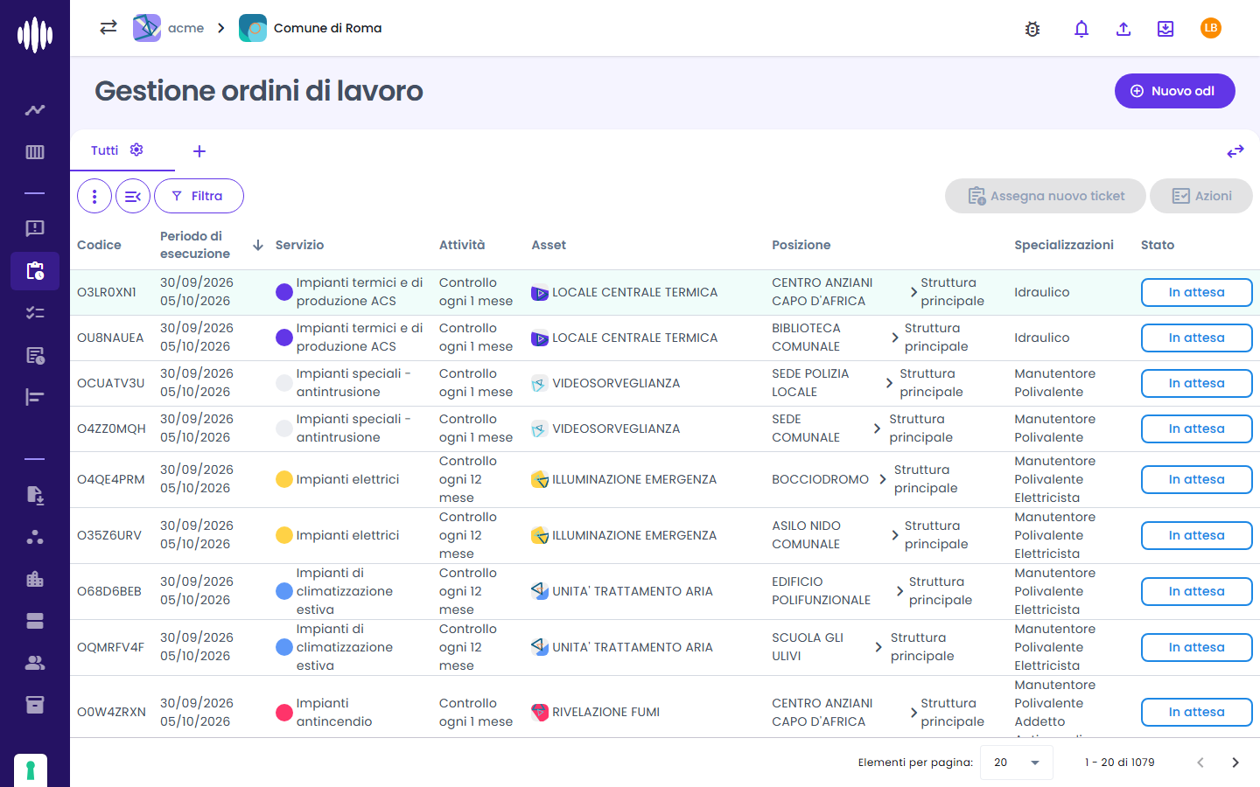Open acme breadcrumb
The width and height of the screenshot is (1260, 787).
pyautogui.click(x=169, y=28)
